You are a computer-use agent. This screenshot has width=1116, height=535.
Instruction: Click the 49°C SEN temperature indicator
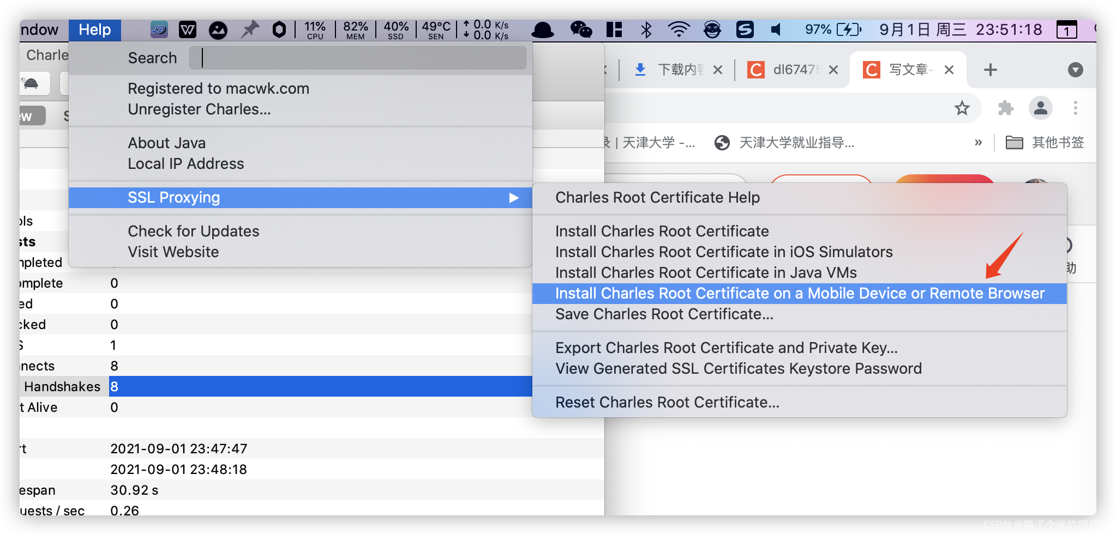coord(436,30)
